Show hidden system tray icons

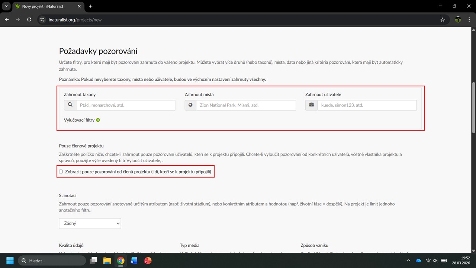tap(409, 261)
